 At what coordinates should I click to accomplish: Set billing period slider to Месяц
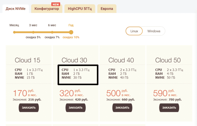[14, 32]
